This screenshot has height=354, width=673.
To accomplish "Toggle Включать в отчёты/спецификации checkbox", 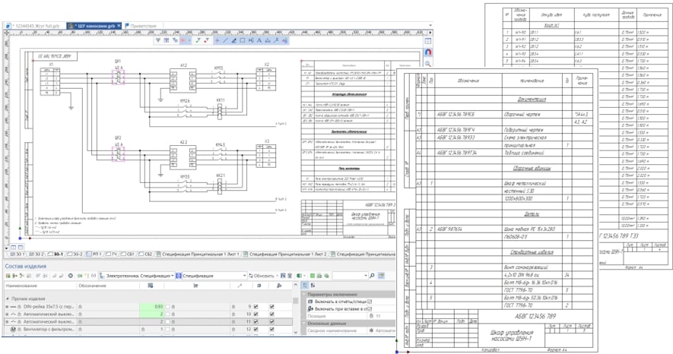I will coord(370,302).
